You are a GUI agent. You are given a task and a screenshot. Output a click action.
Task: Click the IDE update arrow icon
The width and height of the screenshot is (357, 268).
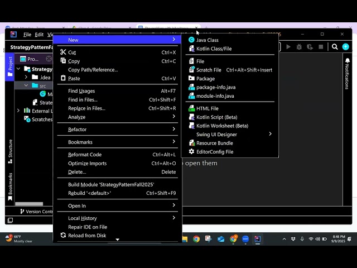coord(346,47)
